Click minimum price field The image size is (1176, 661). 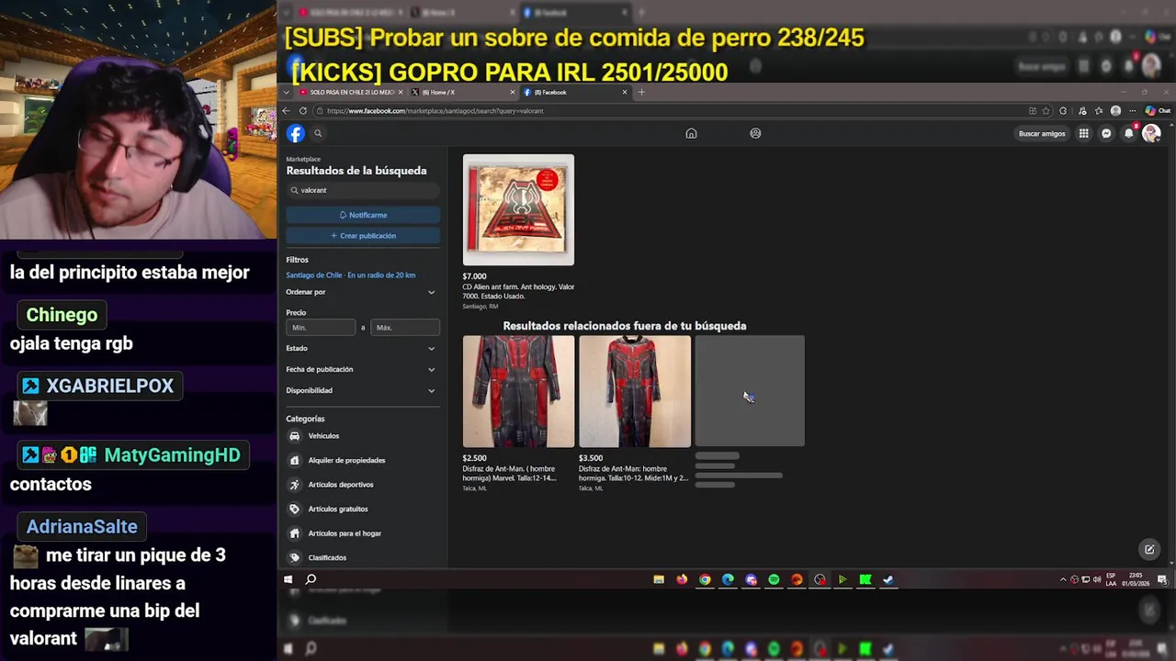(x=321, y=328)
